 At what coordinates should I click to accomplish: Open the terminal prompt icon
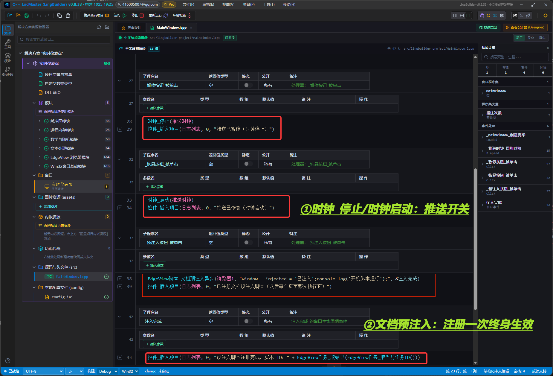[522, 16]
